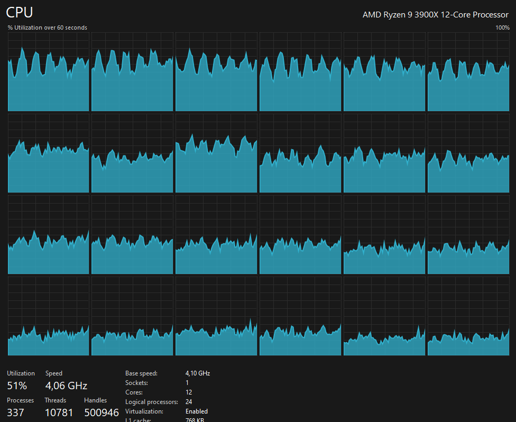Click the threads count 10781
This screenshot has width=516, height=422.
(x=59, y=412)
